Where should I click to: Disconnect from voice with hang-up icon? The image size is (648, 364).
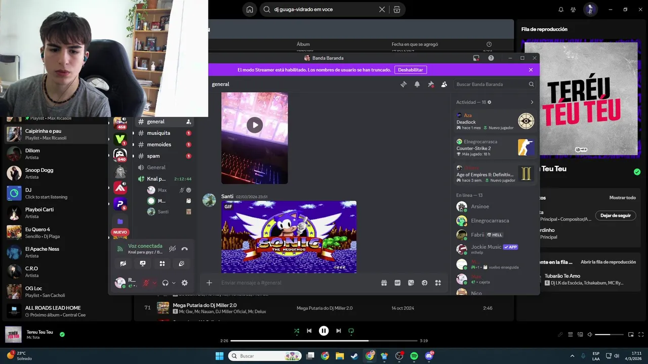click(x=185, y=249)
